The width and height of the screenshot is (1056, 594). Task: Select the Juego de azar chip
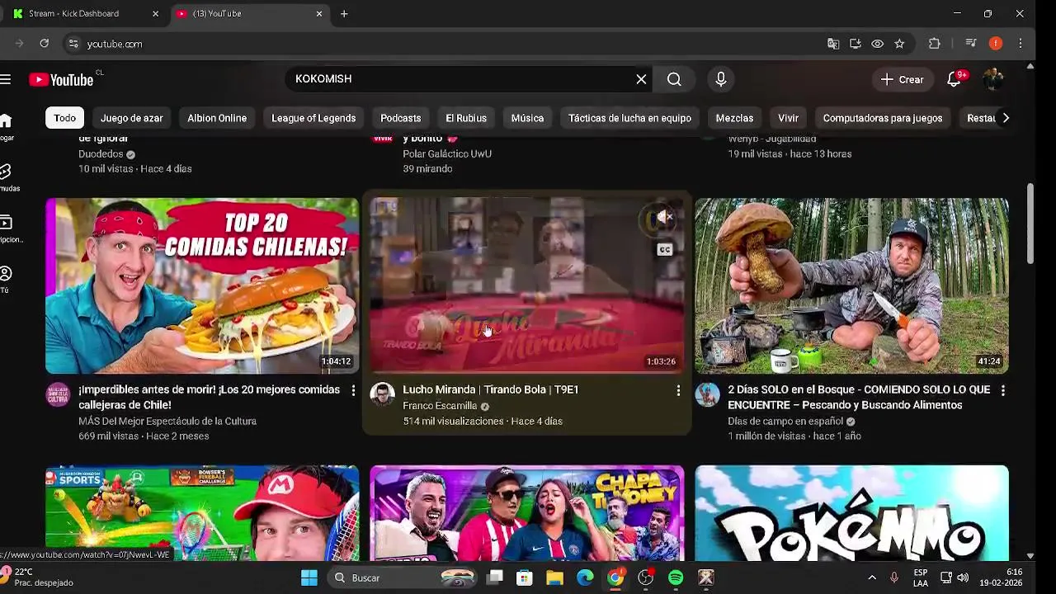point(132,118)
